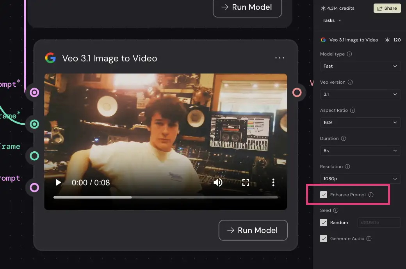
Task: Click the pink output port on node
Action: coord(297,93)
